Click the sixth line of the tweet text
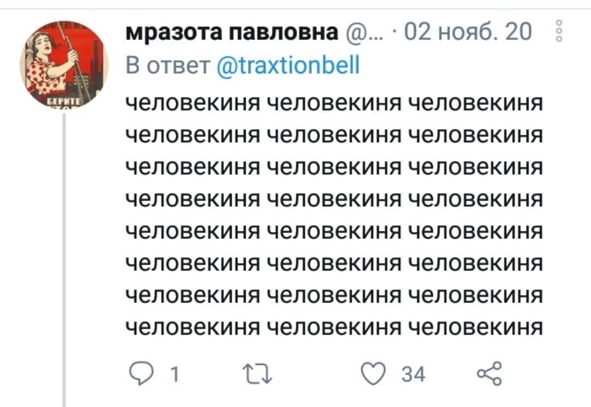 point(334,263)
